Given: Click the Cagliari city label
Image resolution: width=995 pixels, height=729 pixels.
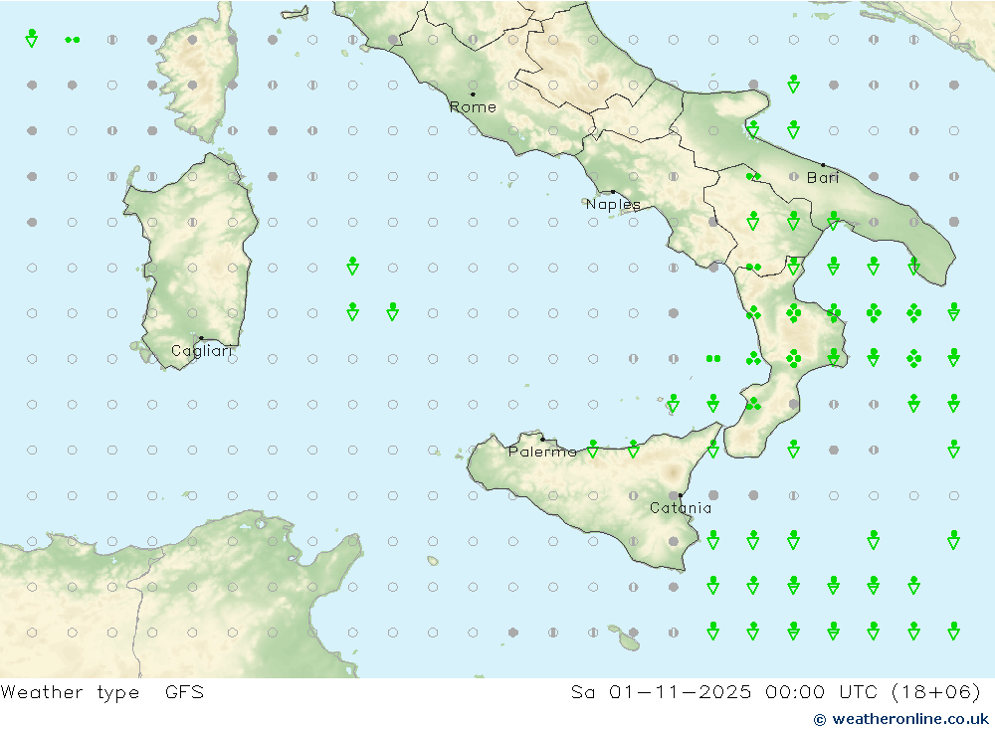Looking at the screenshot, I should point(202,351).
